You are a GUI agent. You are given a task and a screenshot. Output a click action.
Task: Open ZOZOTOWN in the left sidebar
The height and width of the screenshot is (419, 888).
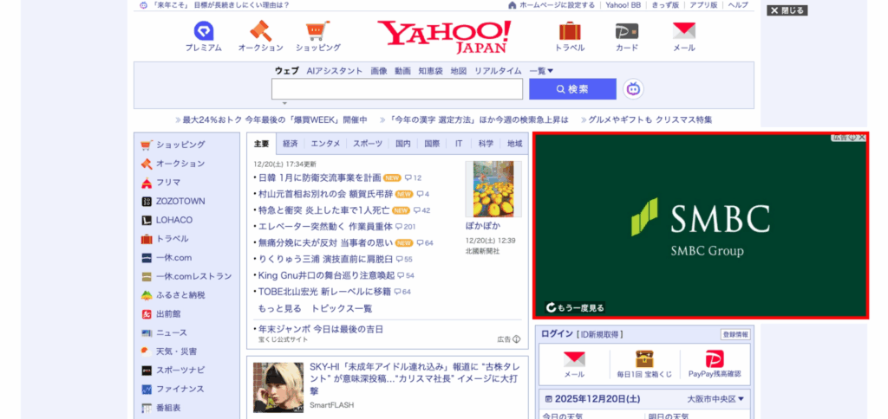tap(180, 201)
